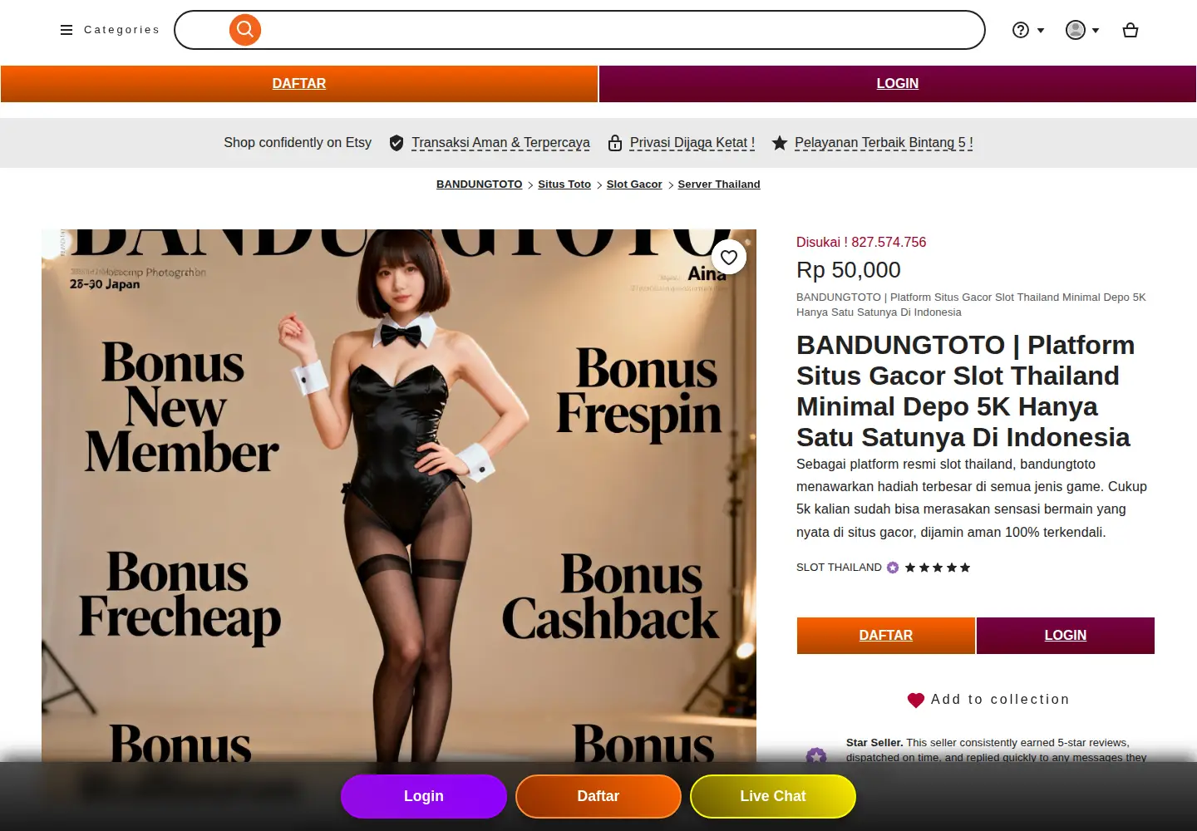
Task: Open the help question mark menu
Action: tap(1028, 30)
